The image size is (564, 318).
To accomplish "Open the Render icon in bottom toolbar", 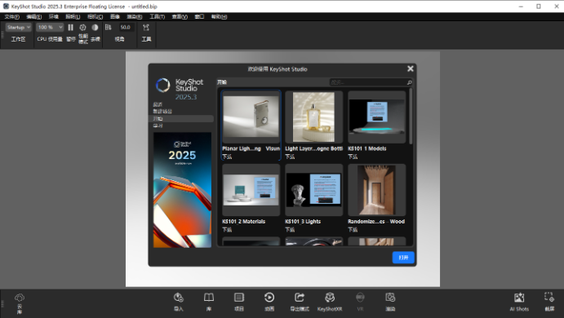I will 390,298.
